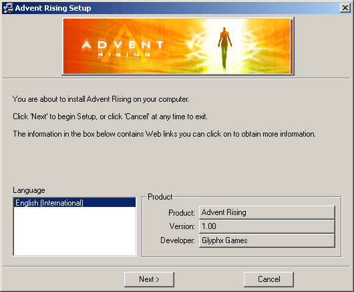
Task: Click the Advent Rising product name field
Action: coord(267,212)
